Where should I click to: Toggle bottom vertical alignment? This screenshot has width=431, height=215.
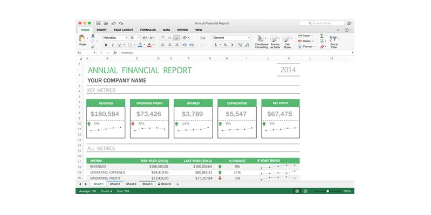point(177,38)
